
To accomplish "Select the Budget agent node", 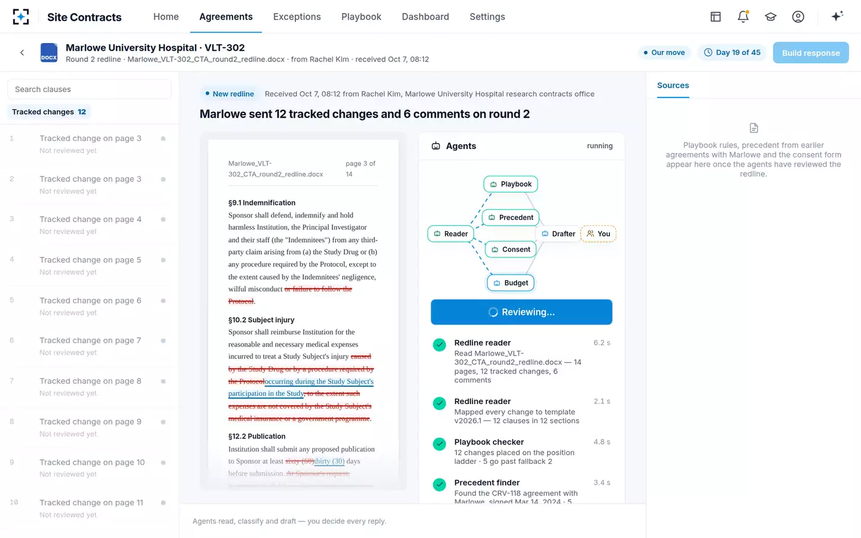I will pos(511,283).
